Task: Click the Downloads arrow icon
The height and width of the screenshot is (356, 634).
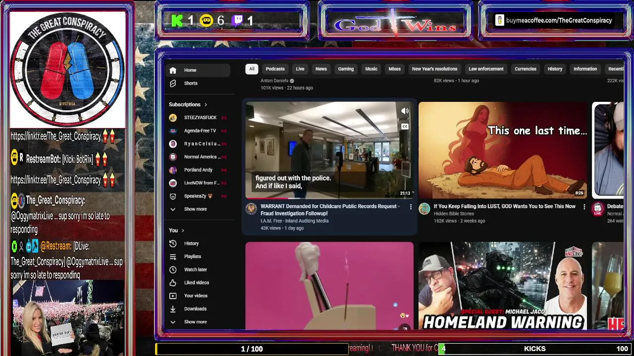Action: click(173, 309)
